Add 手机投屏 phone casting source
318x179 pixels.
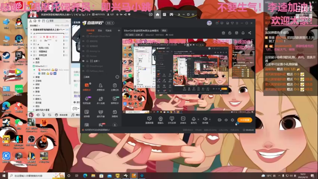click(x=172, y=120)
